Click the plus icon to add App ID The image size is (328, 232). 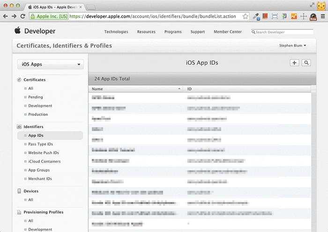pos(294,63)
